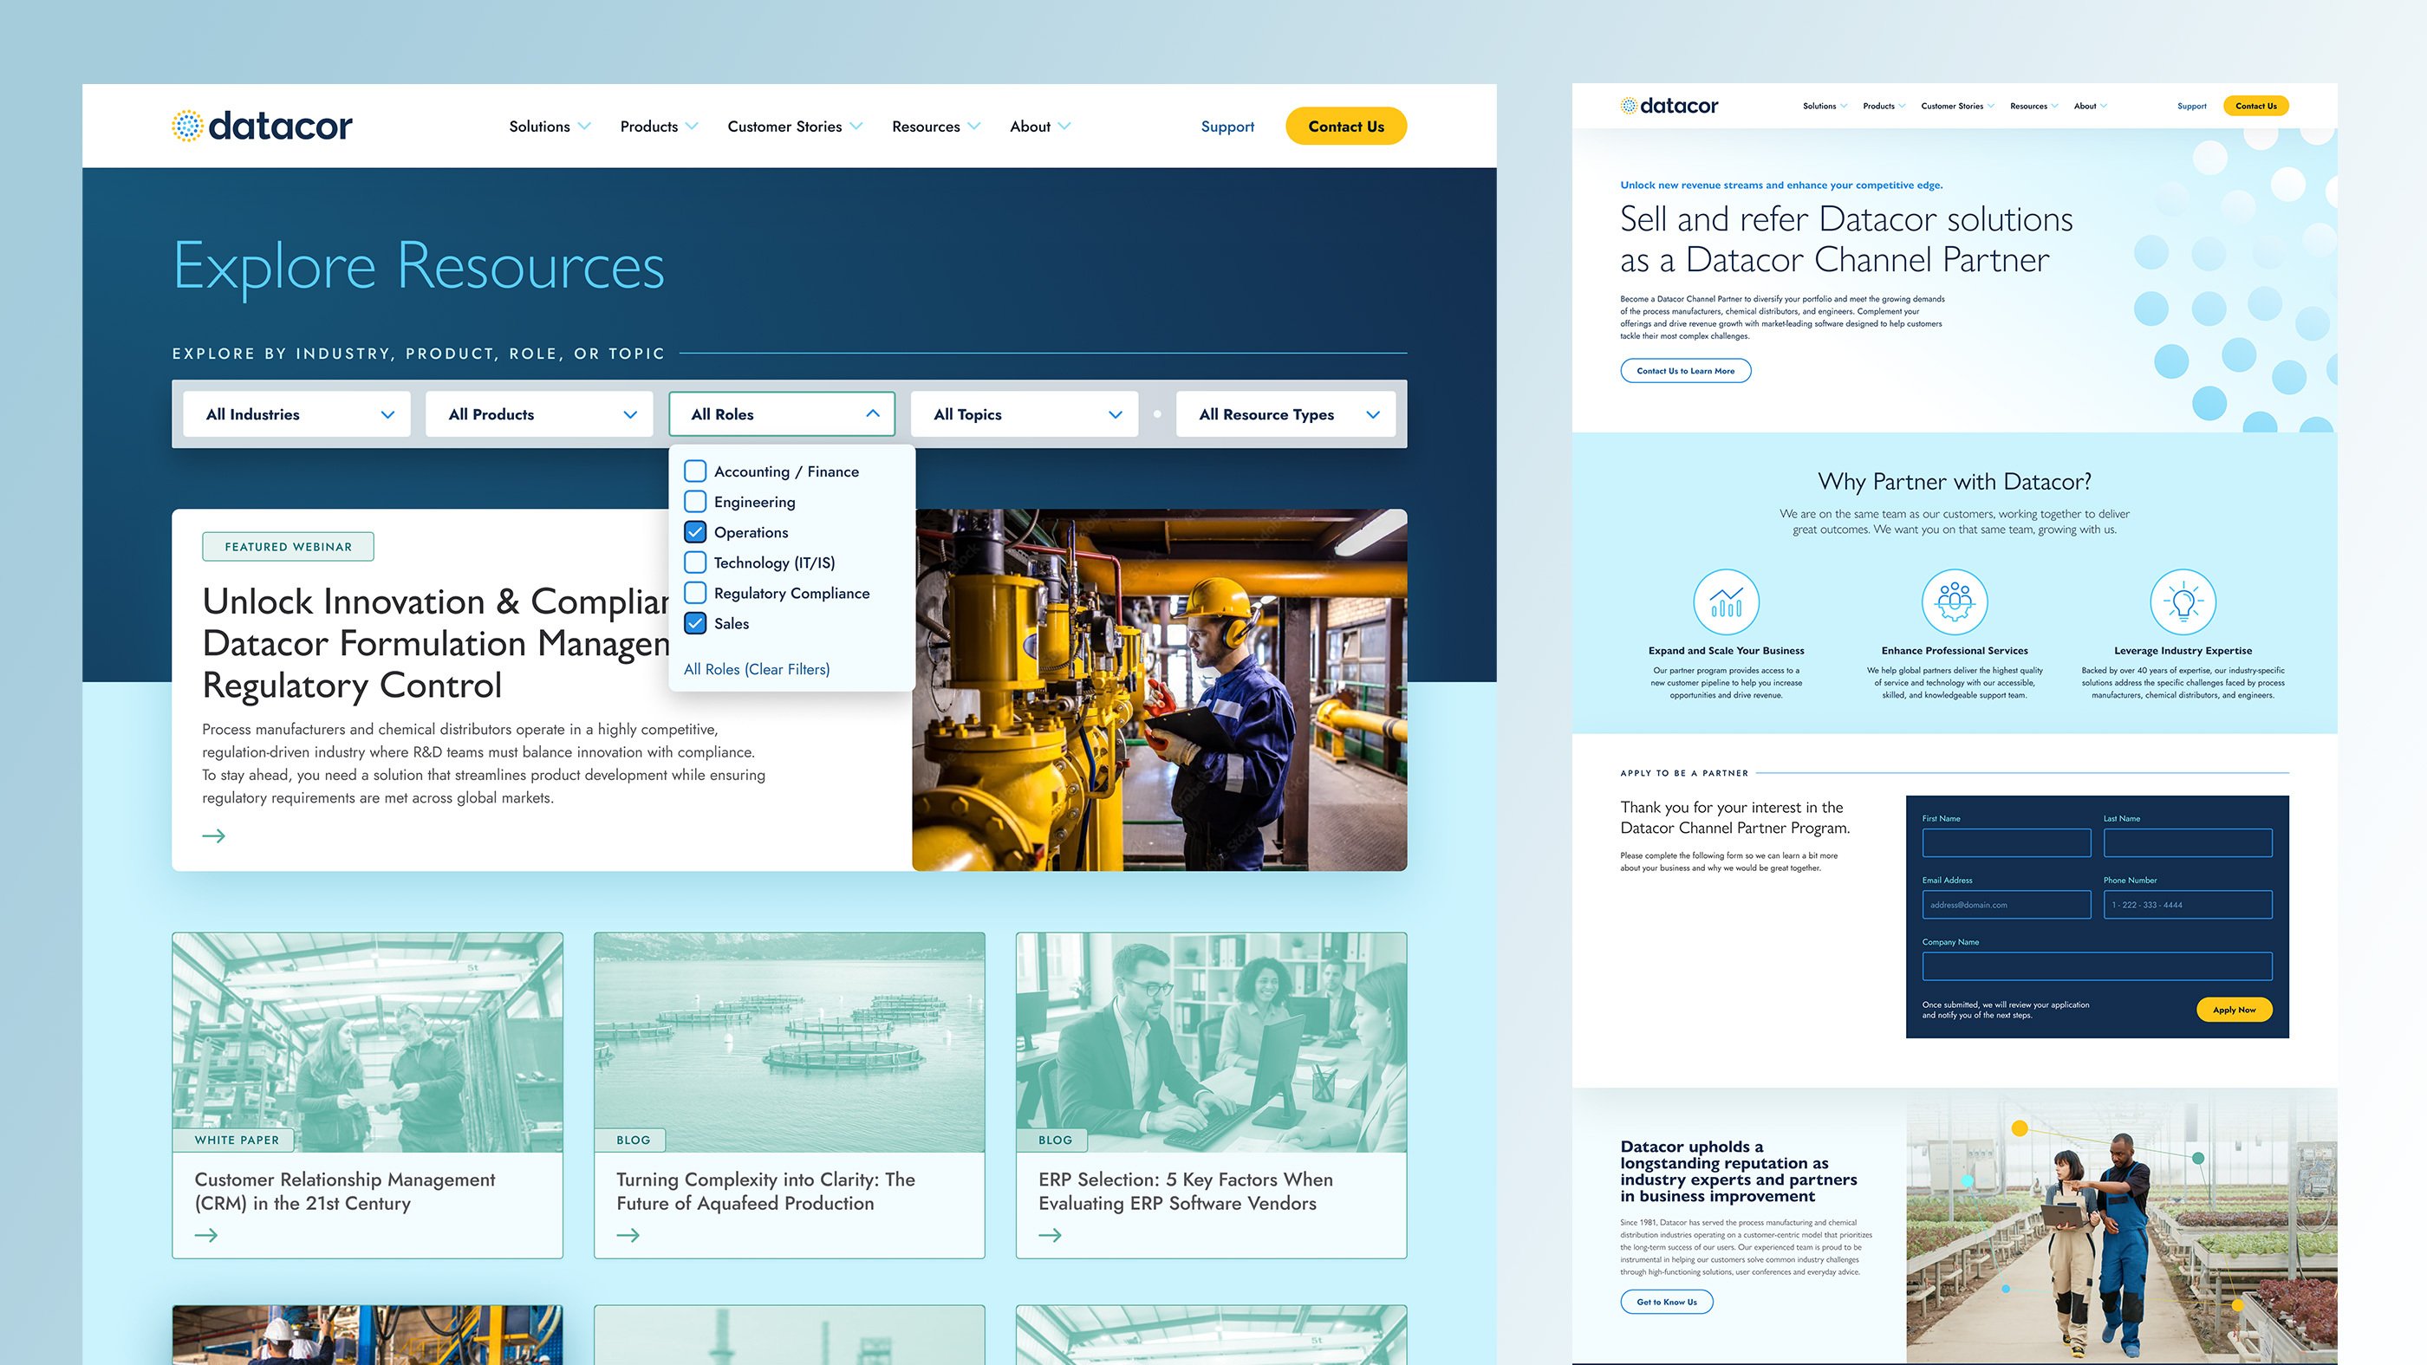
Task: Click Support link on the Channel Partner page
Action: click(x=2191, y=106)
